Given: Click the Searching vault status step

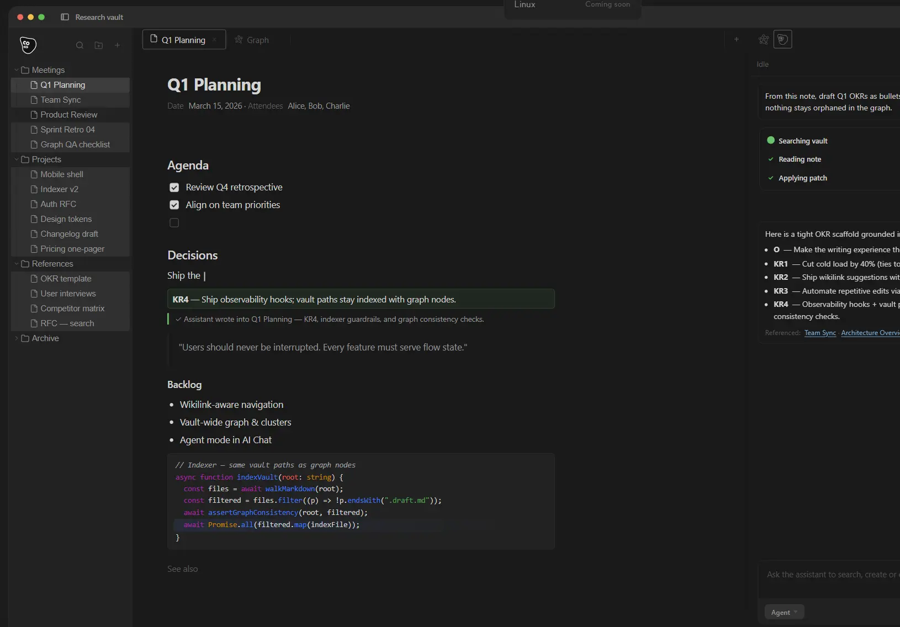Looking at the screenshot, I should click(797, 141).
